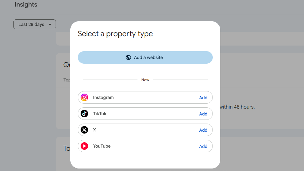Image resolution: width=304 pixels, height=171 pixels.
Task: Click the YouTube label text
Action: pos(102,146)
